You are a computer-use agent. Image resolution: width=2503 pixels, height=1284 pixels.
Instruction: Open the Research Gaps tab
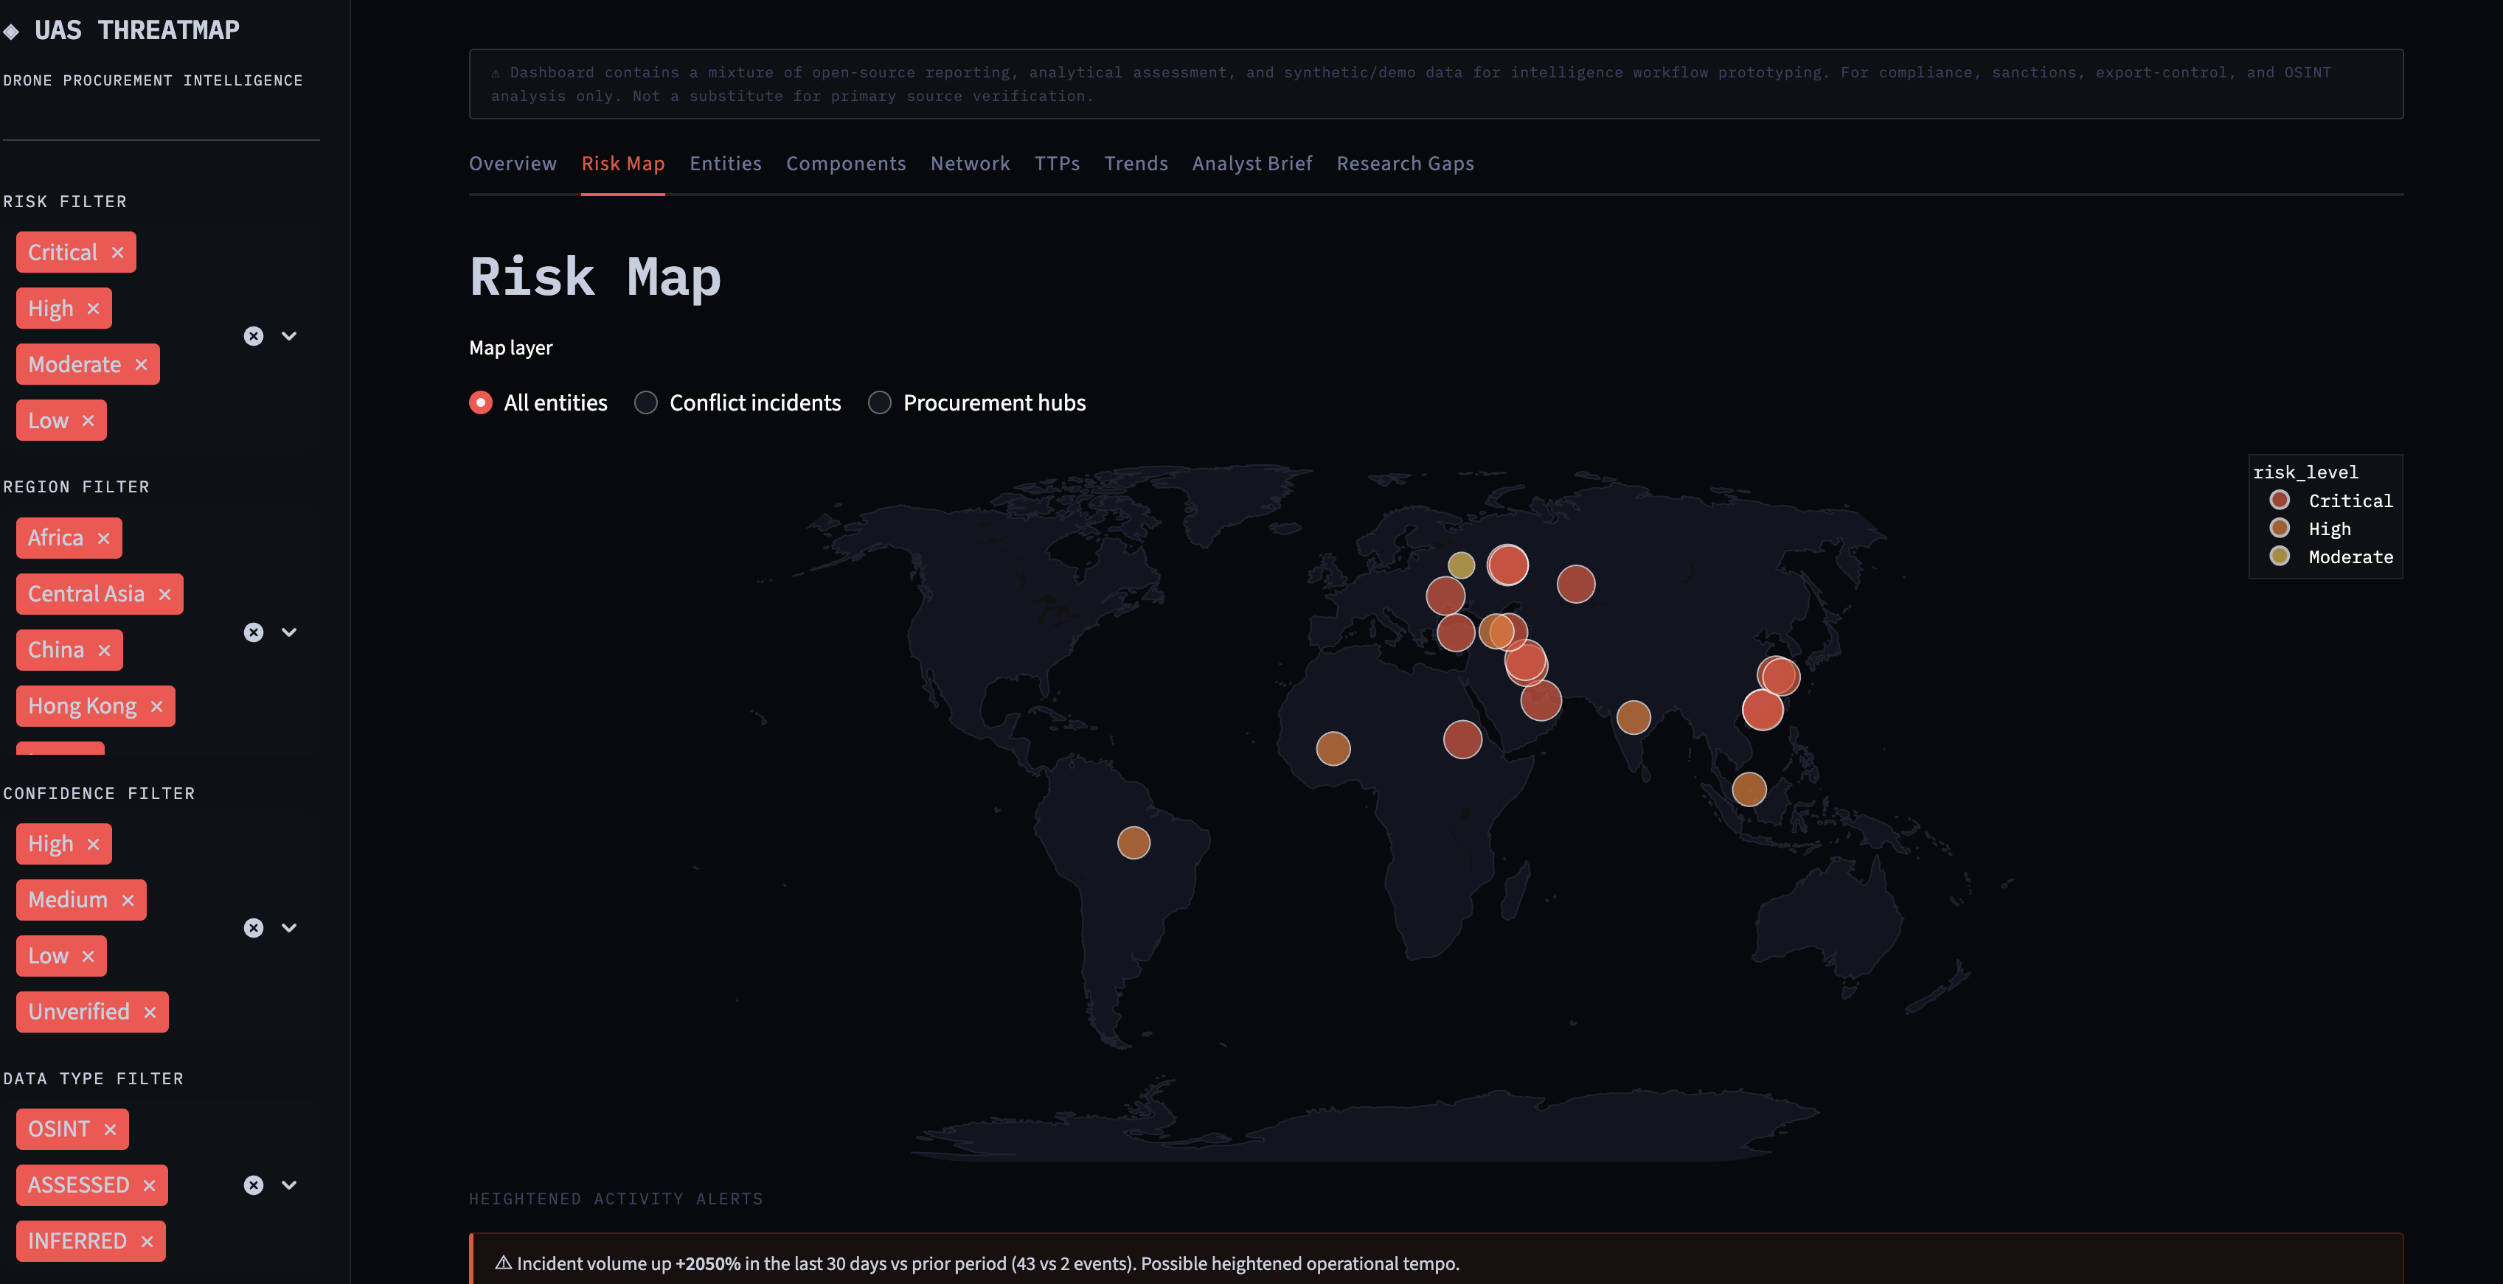tap(1405, 164)
